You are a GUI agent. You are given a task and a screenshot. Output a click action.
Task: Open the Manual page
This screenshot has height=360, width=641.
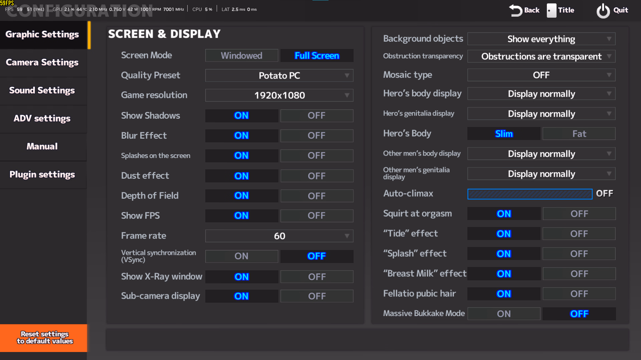42,146
